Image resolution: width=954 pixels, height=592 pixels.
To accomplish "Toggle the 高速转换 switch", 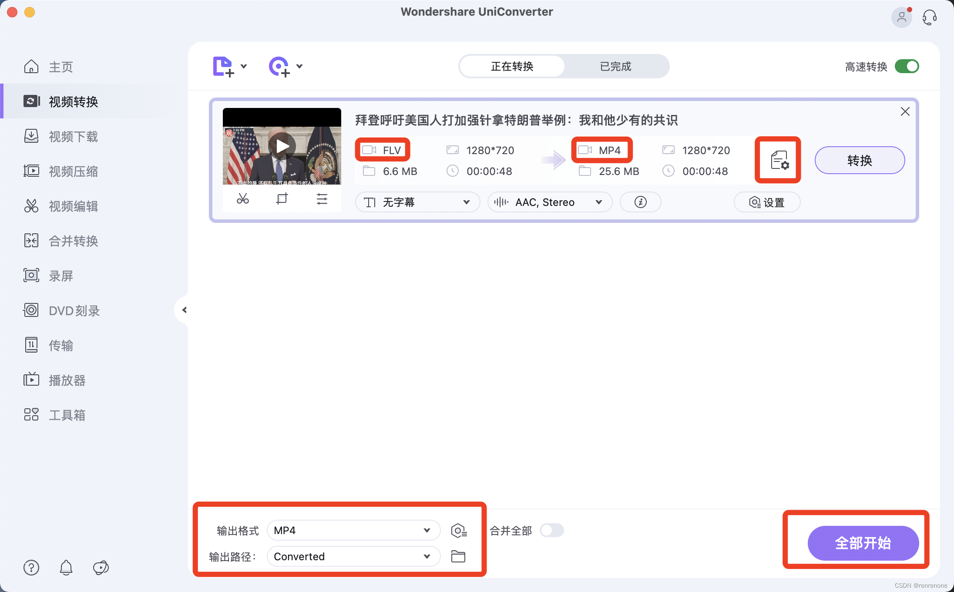I will click(x=907, y=67).
